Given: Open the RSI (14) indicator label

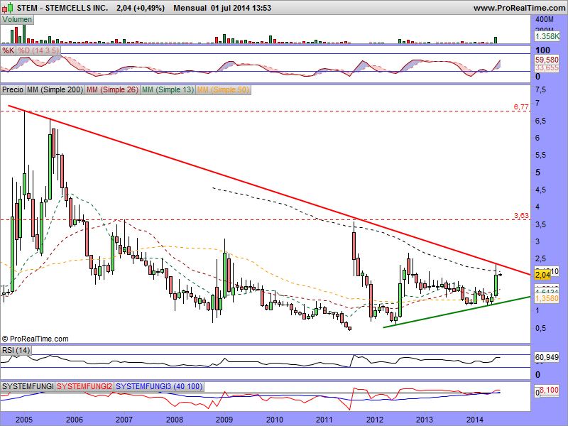Looking at the screenshot, I should point(16,350).
